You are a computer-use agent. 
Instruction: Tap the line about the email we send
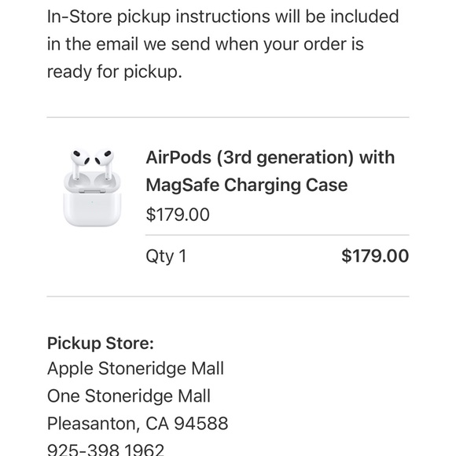(205, 44)
